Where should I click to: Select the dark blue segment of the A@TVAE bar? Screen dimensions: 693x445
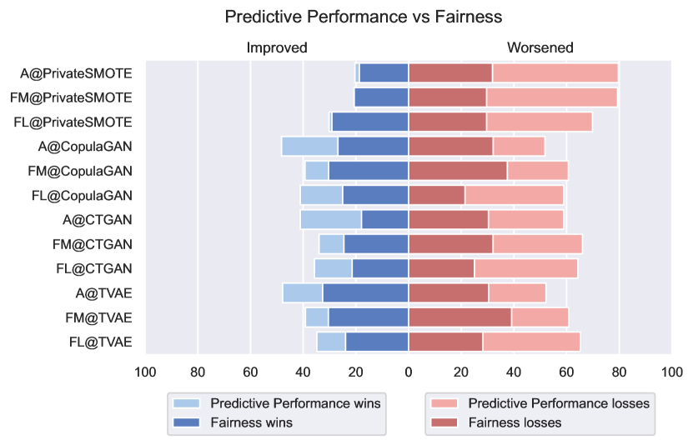[365, 293]
